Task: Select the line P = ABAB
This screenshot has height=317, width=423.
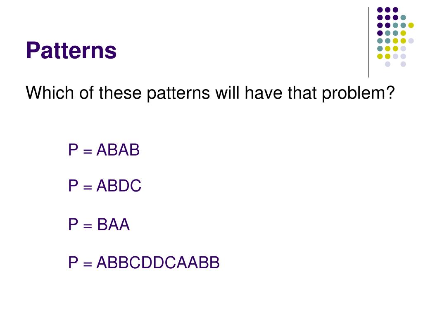Action: (104, 149)
